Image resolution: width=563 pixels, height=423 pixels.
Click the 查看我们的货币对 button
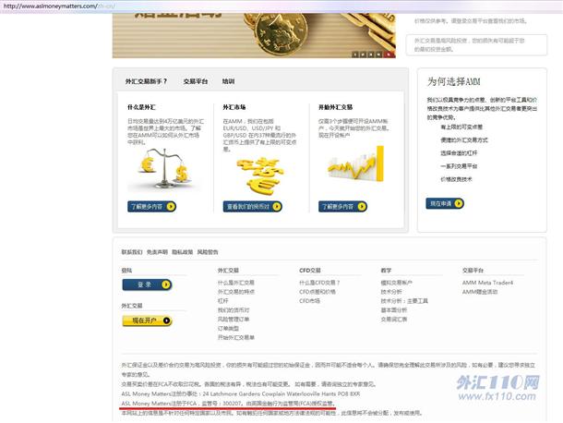tap(252, 206)
